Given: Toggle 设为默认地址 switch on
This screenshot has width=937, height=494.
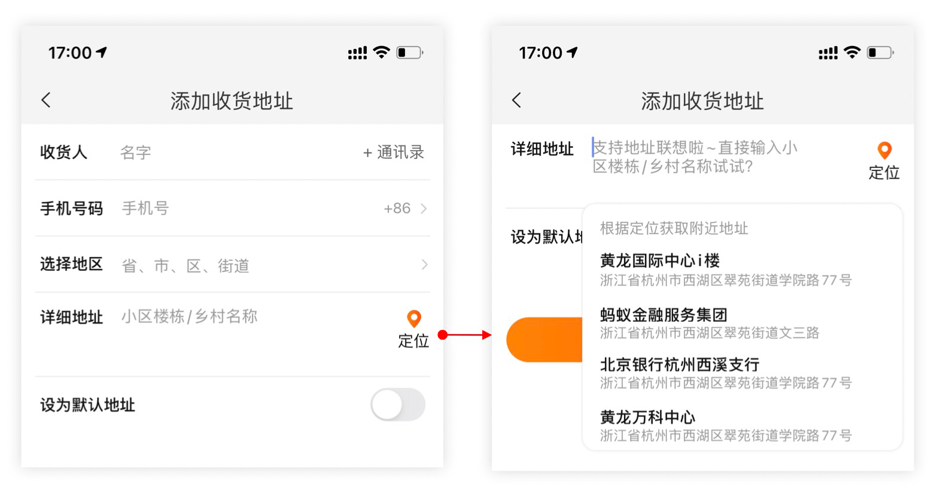Looking at the screenshot, I should click(398, 405).
